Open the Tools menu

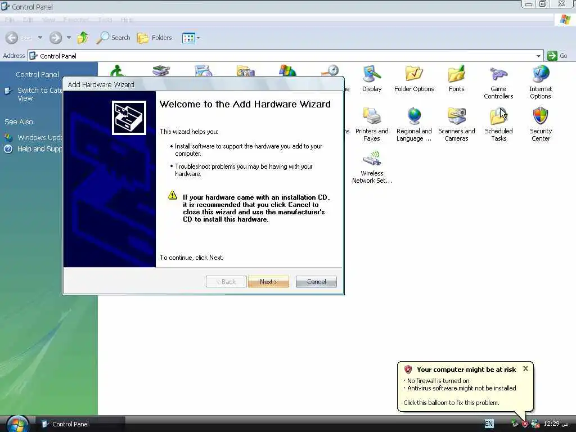coord(105,20)
